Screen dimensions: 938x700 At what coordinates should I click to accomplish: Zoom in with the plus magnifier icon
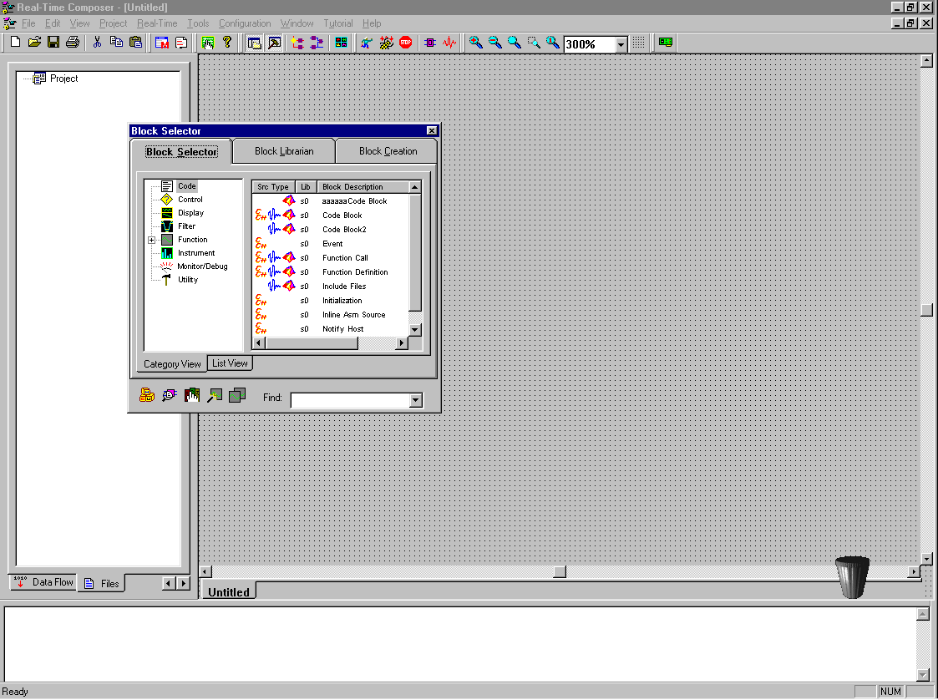(475, 43)
